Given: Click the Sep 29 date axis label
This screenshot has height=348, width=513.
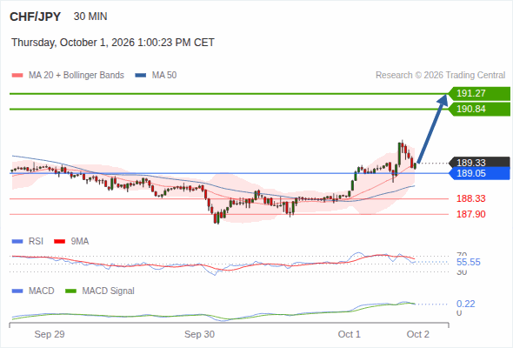Looking at the screenshot, I should coord(50,334).
